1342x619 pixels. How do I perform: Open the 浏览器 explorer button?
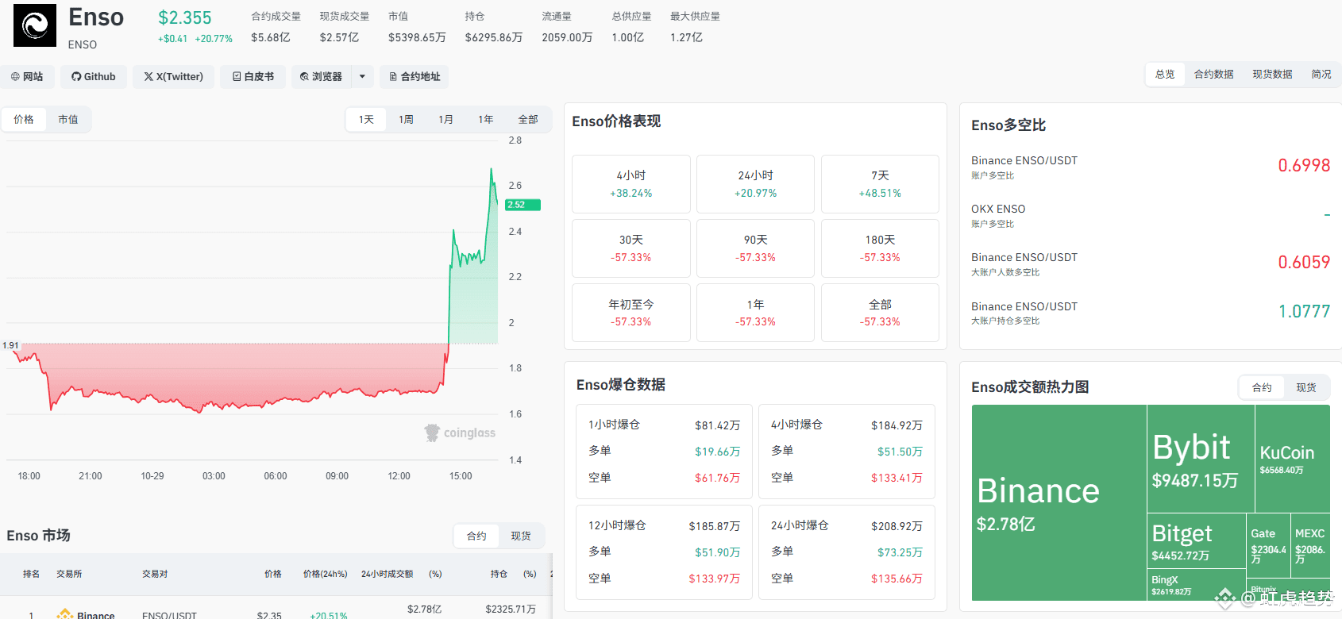click(x=321, y=76)
